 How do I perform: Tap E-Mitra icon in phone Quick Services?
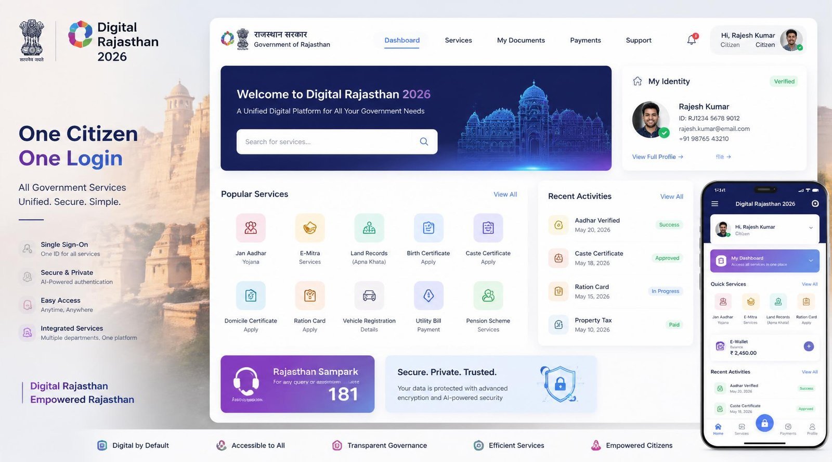click(750, 302)
